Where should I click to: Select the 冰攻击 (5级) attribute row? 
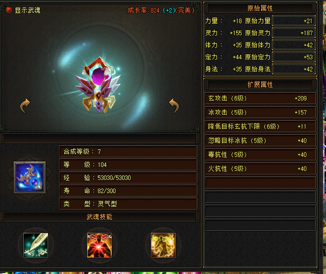click(x=260, y=112)
